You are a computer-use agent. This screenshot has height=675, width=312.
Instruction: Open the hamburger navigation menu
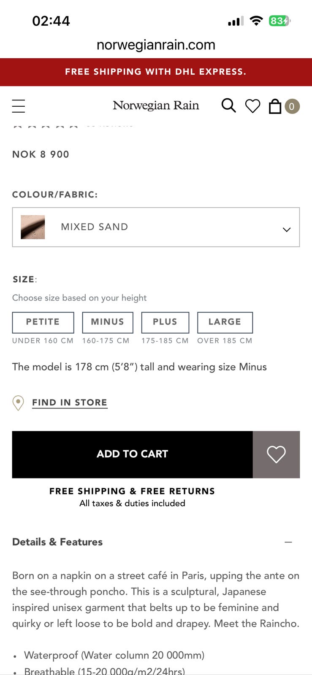tap(19, 106)
